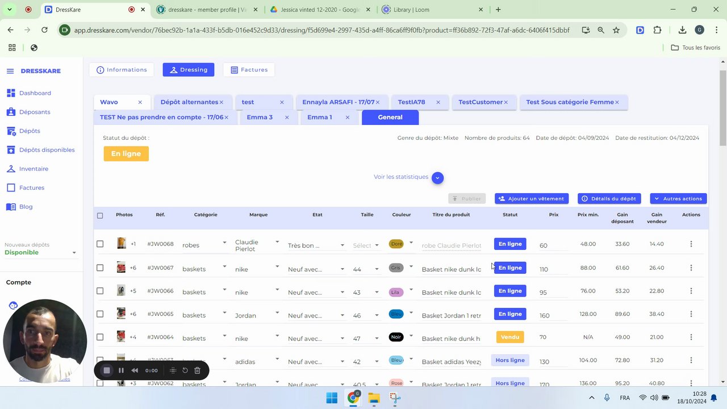Screen dimensions: 727x409
Task: Open the DRESSKARE hamburger menu icon
Action: pos(10,71)
